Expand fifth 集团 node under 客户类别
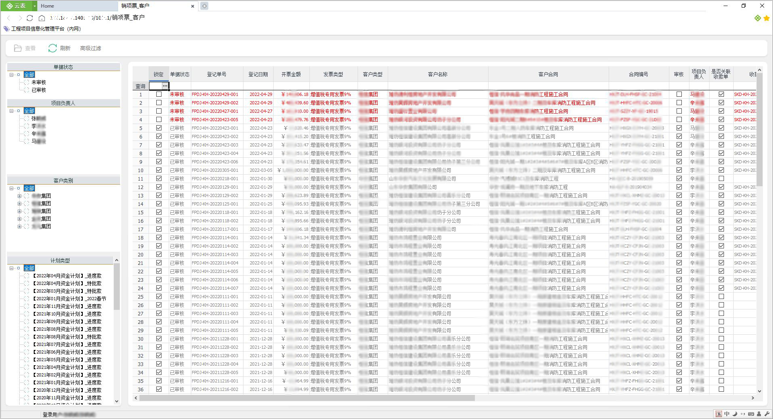773x419 pixels. tap(19, 226)
